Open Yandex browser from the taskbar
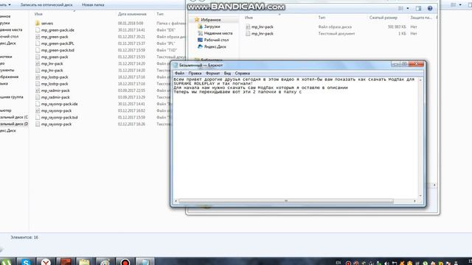 pyautogui.click(x=46, y=261)
